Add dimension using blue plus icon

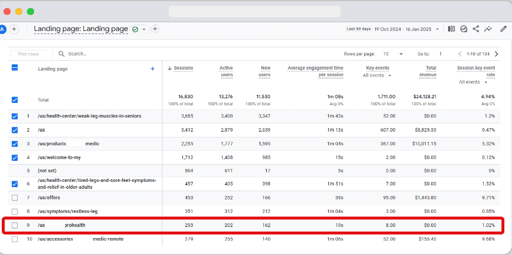152,68
